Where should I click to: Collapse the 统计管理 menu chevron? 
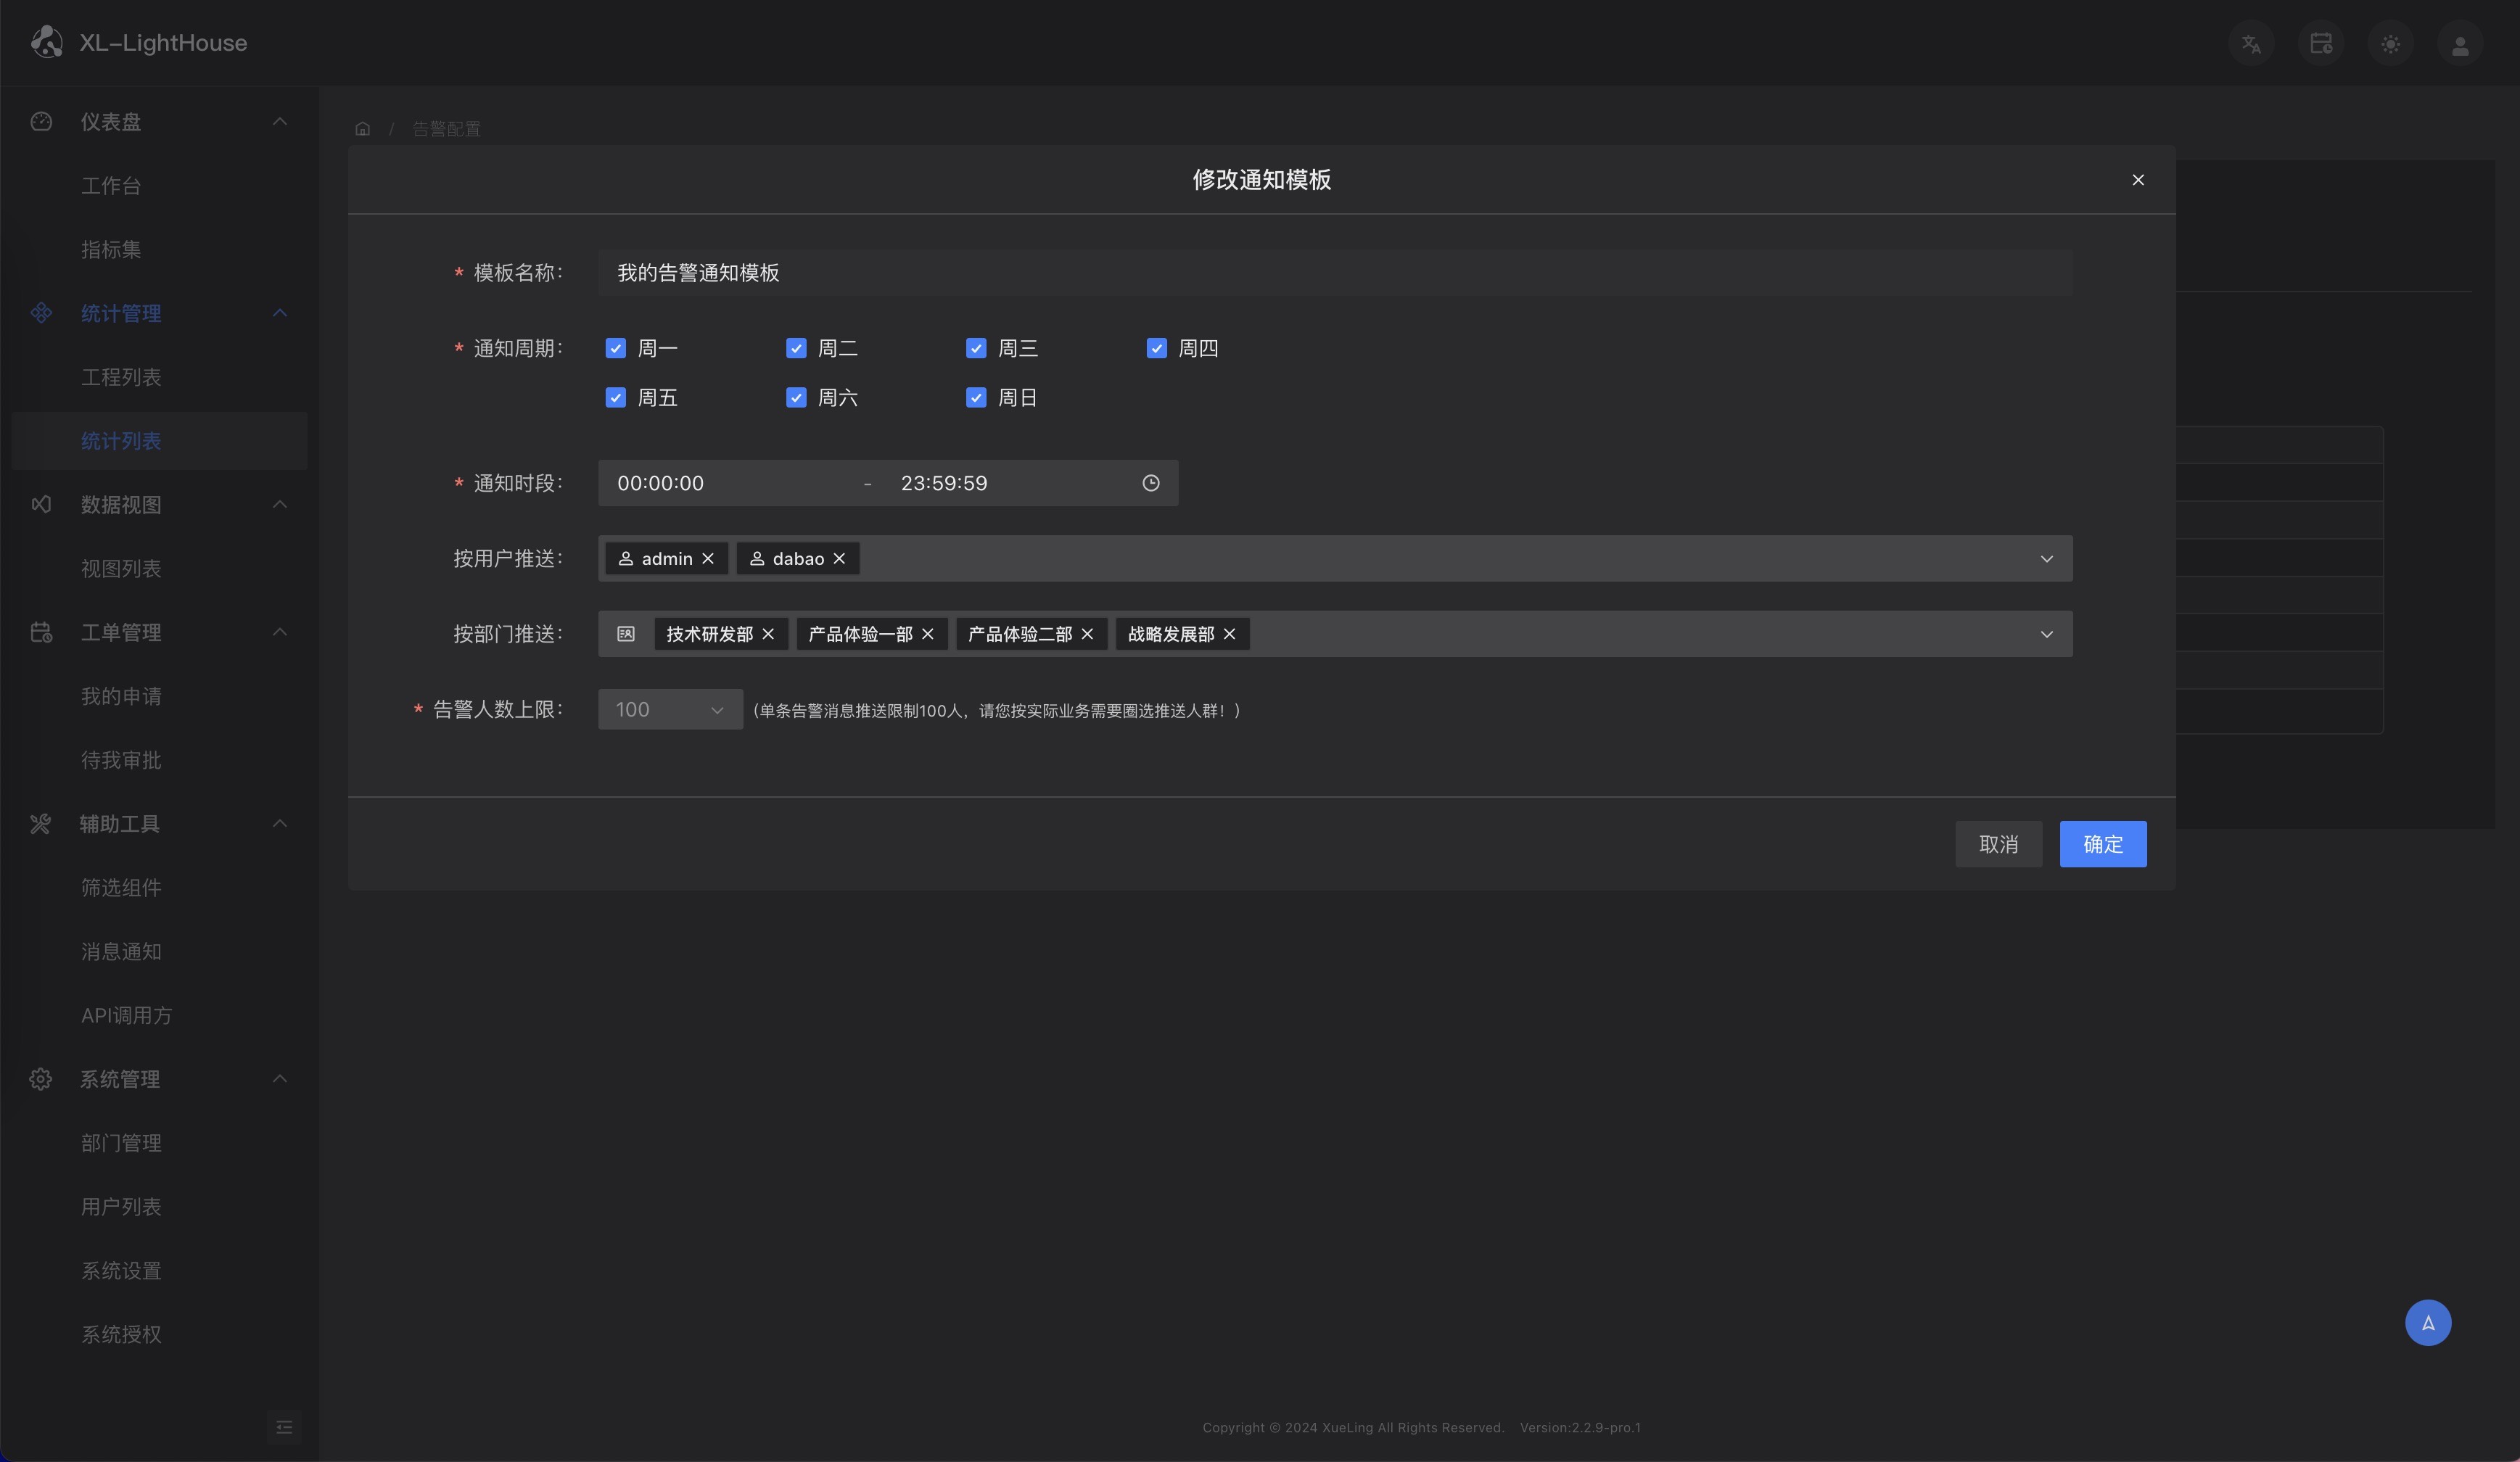click(x=280, y=313)
